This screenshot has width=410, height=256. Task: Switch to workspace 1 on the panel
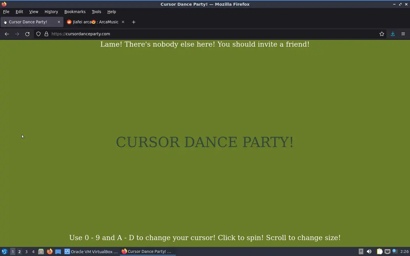pos(13,251)
